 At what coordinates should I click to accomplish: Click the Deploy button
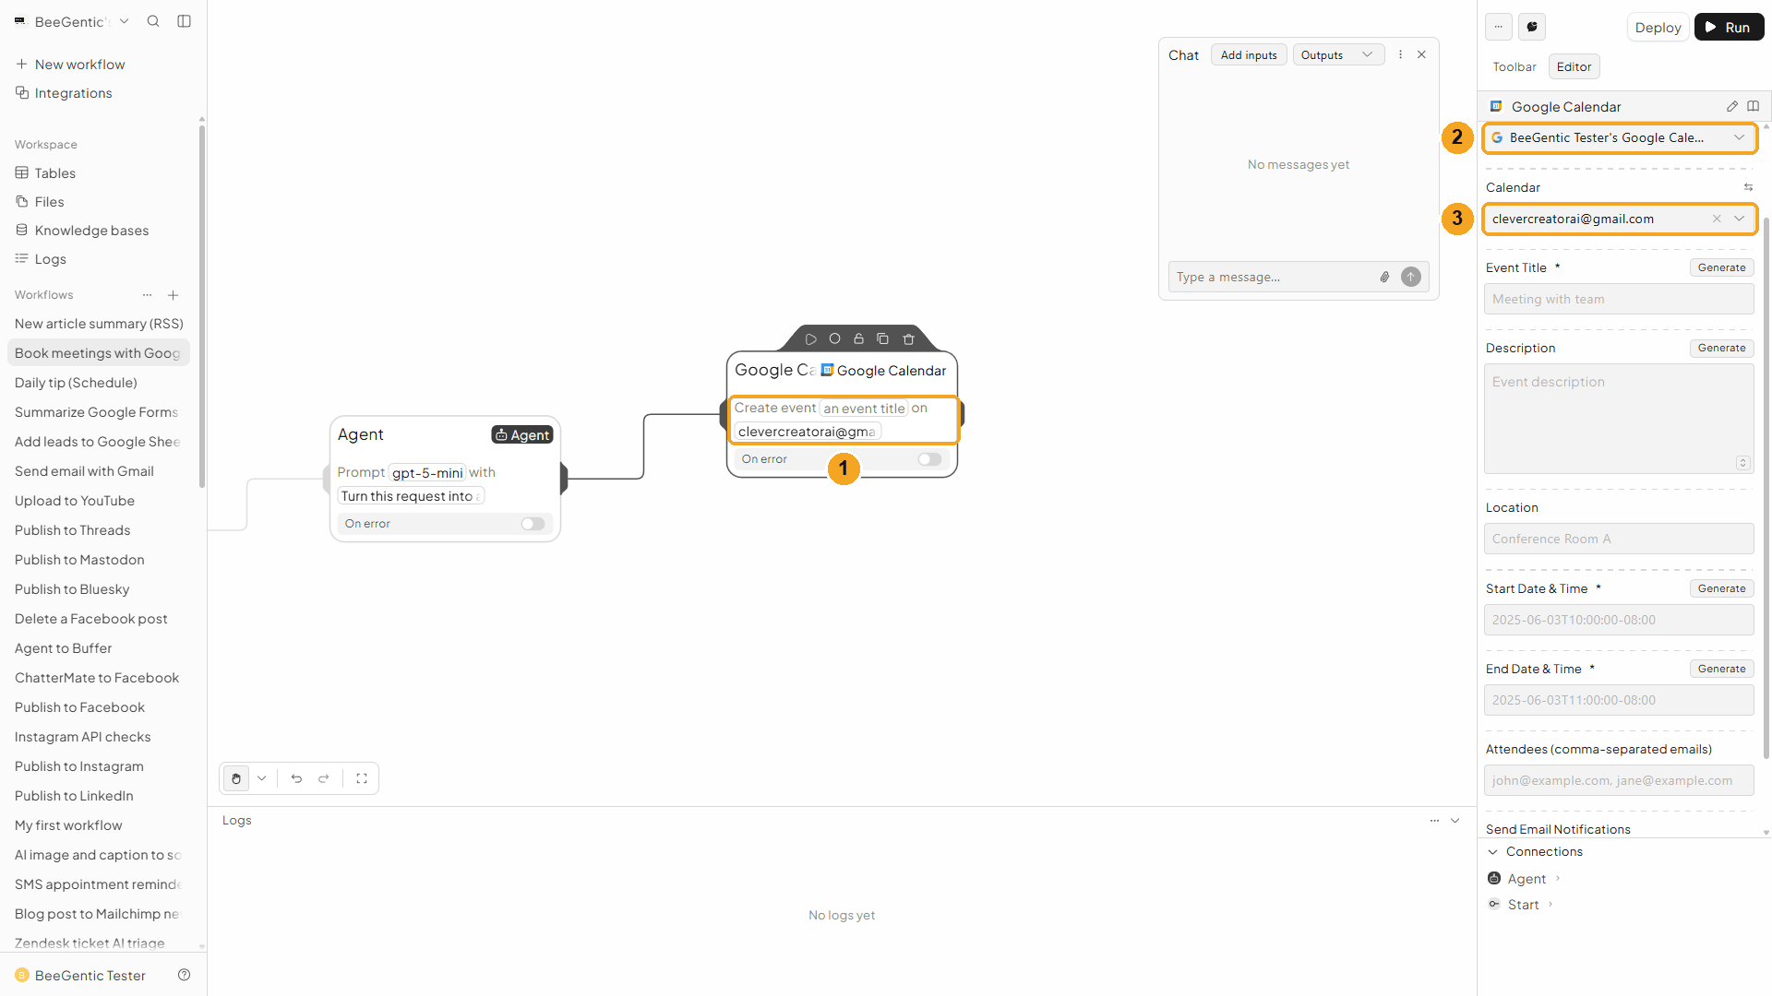1658,27
